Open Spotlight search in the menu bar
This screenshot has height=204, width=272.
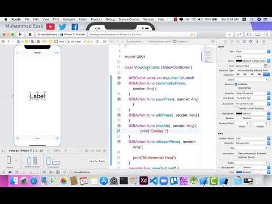click(x=252, y=19)
